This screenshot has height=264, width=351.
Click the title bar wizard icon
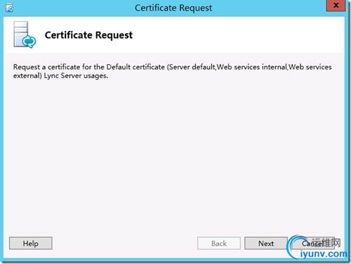(x=9, y=8)
